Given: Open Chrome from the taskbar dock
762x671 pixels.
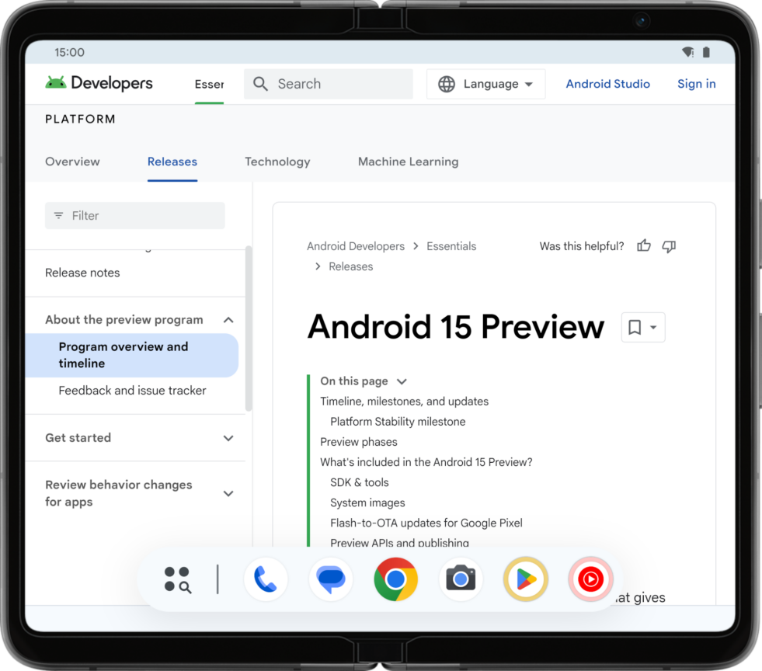Looking at the screenshot, I should point(395,579).
